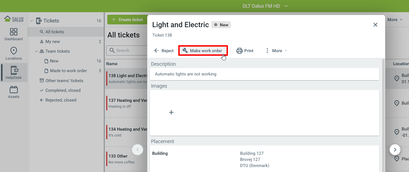Click the Create ticket button
The width and height of the screenshot is (409, 172).
point(127,20)
